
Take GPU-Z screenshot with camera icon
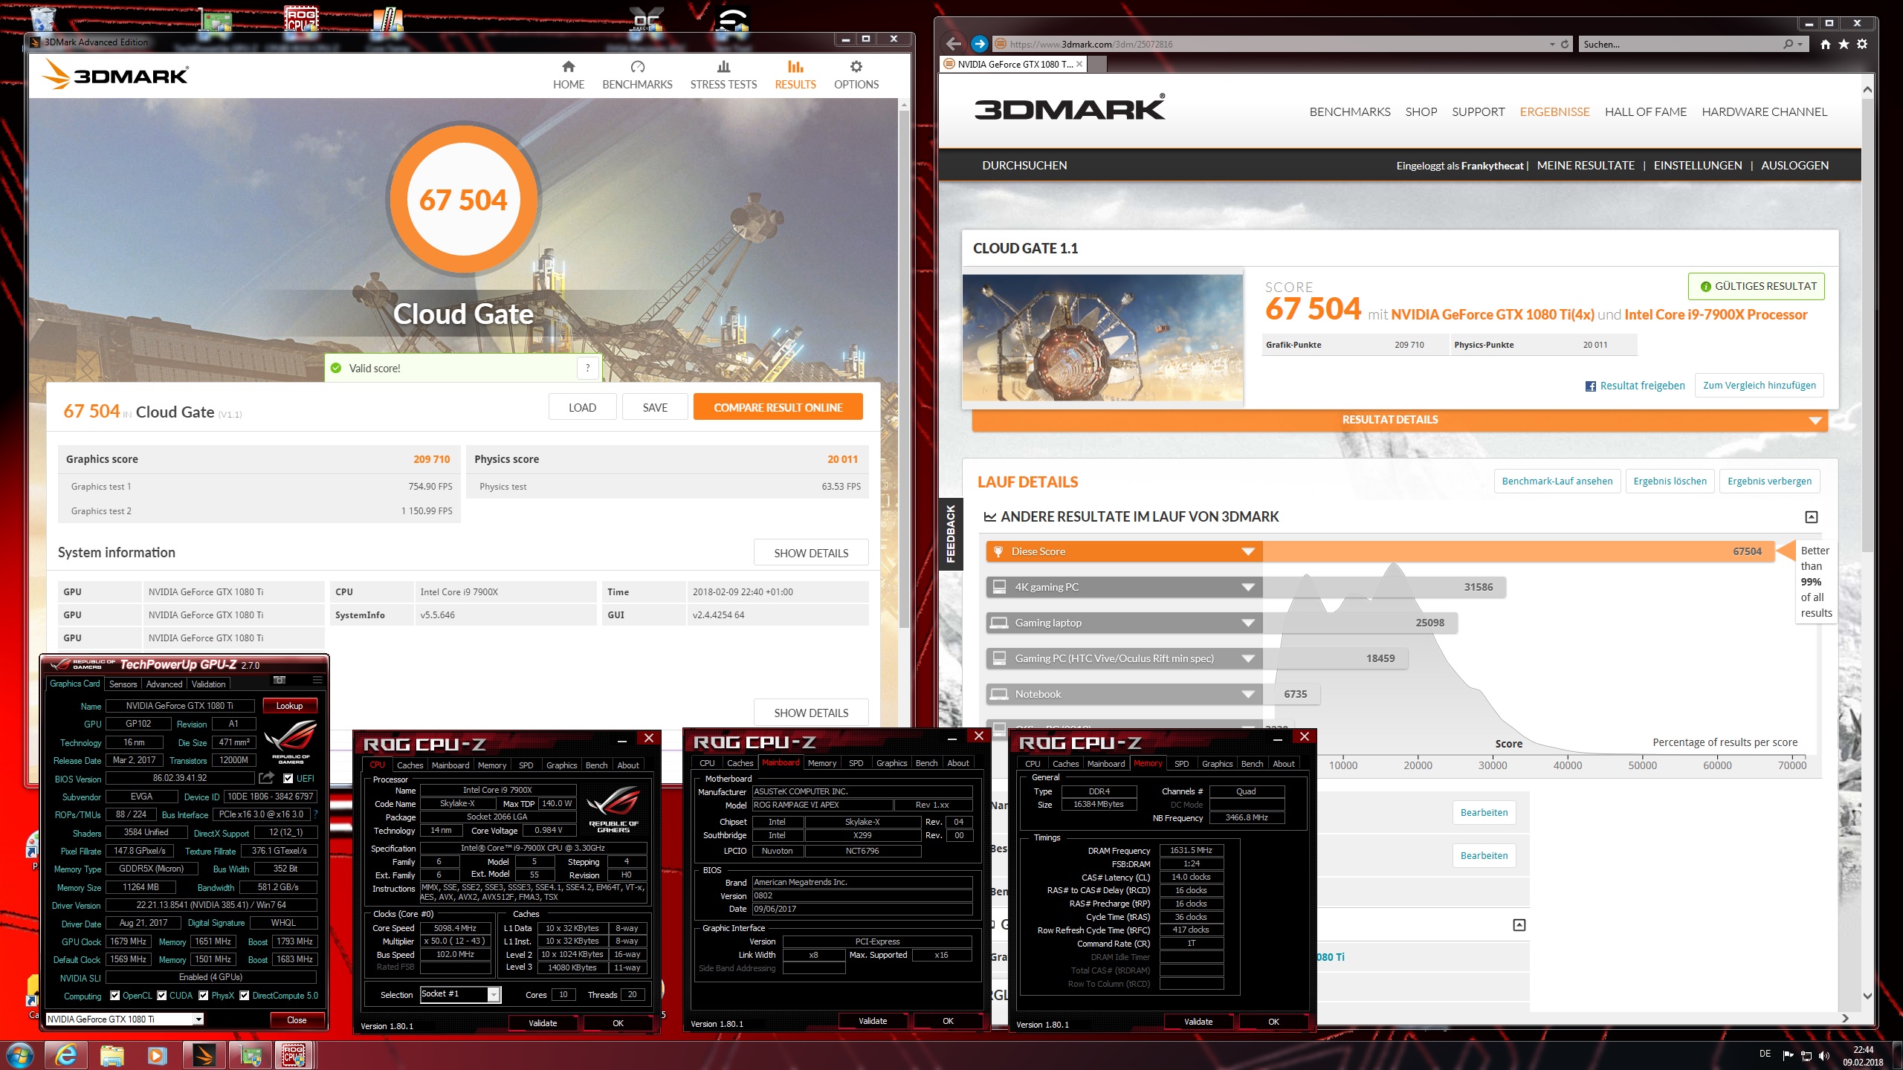click(x=280, y=680)
